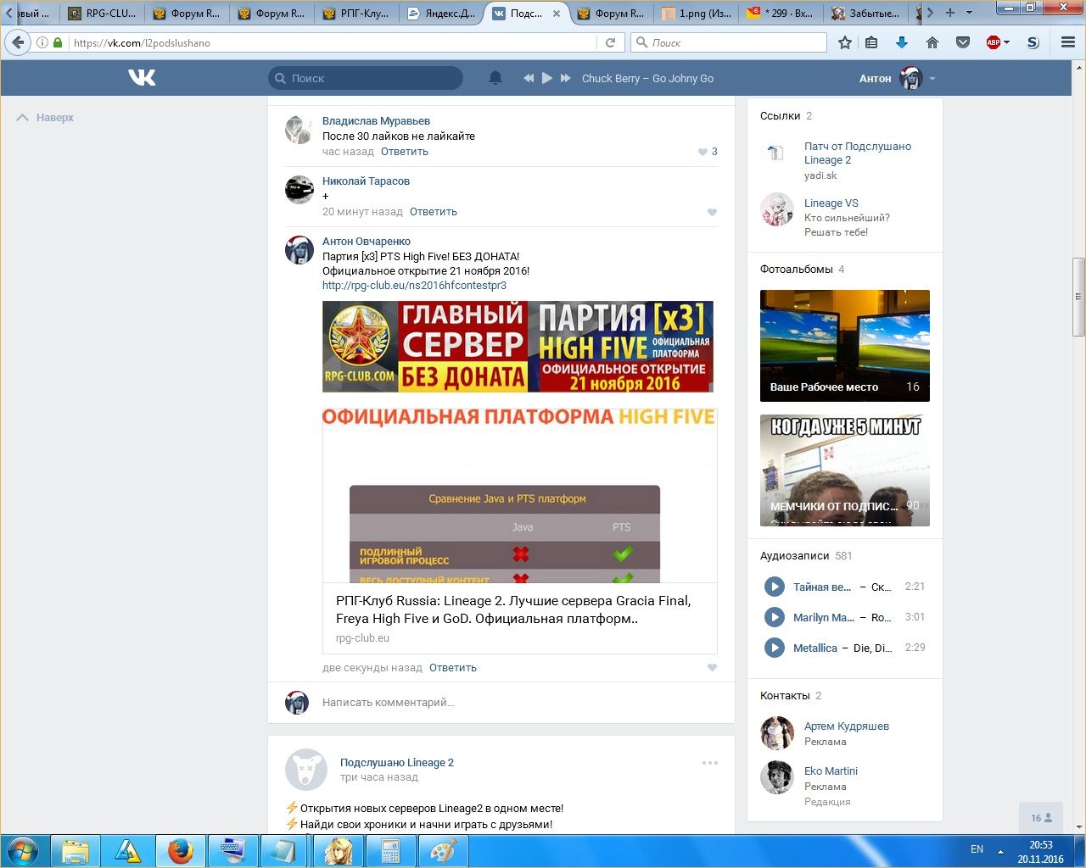Open Firefox downloads arrow
Screen dimensions: 1086x868
(x=902, y=42)
